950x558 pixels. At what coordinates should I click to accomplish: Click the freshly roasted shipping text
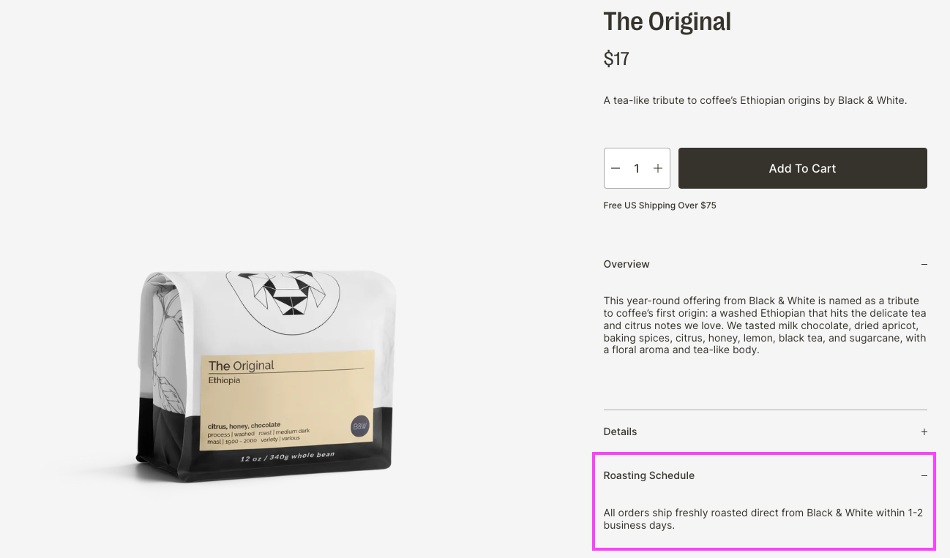(763, 519)
